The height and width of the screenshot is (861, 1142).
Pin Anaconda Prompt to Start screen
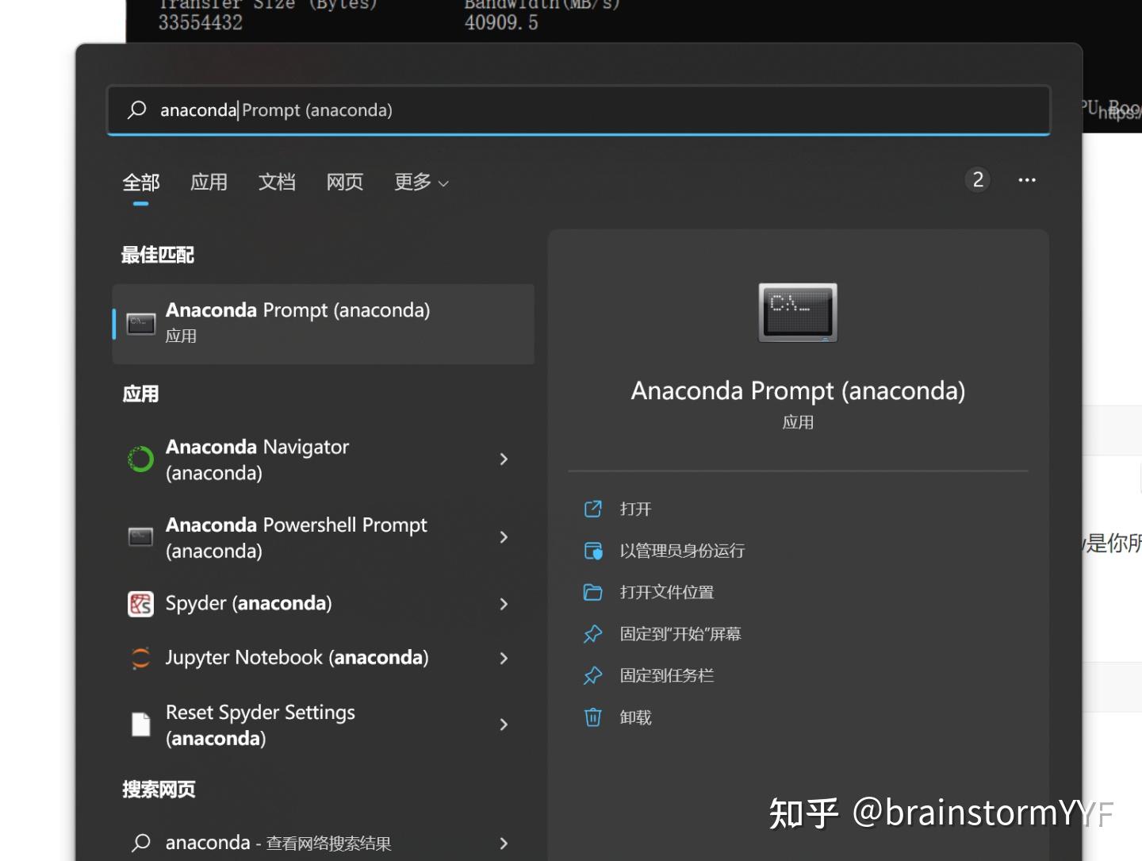coord(680,634)
